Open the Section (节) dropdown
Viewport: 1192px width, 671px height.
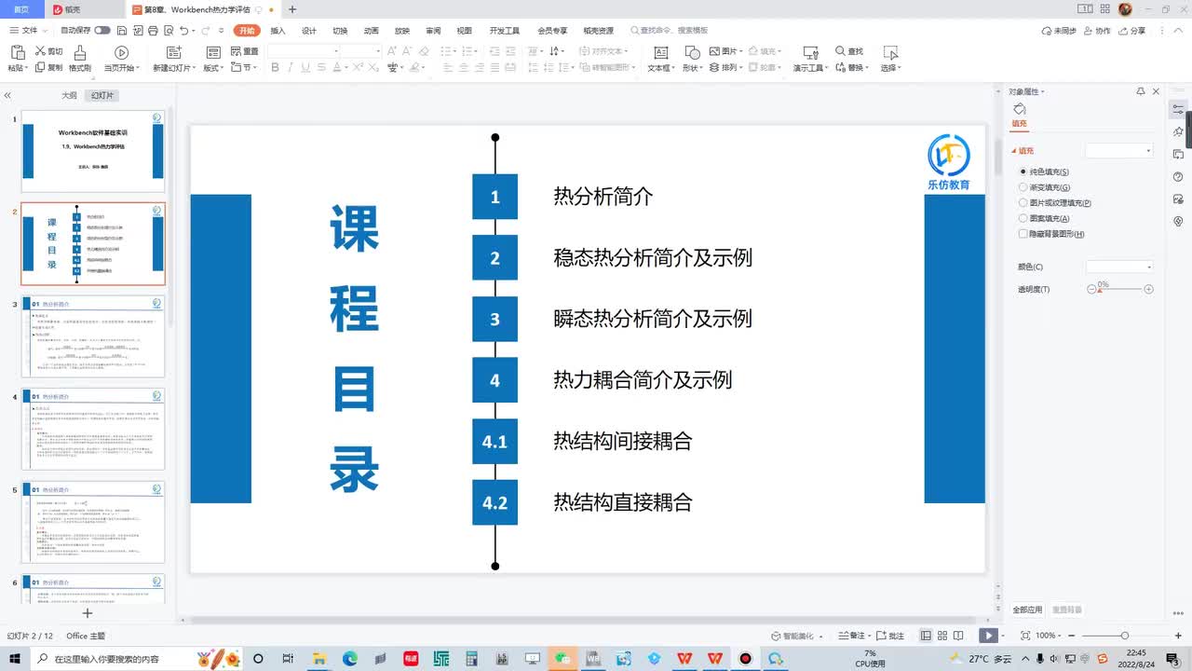tap(244, 68)
